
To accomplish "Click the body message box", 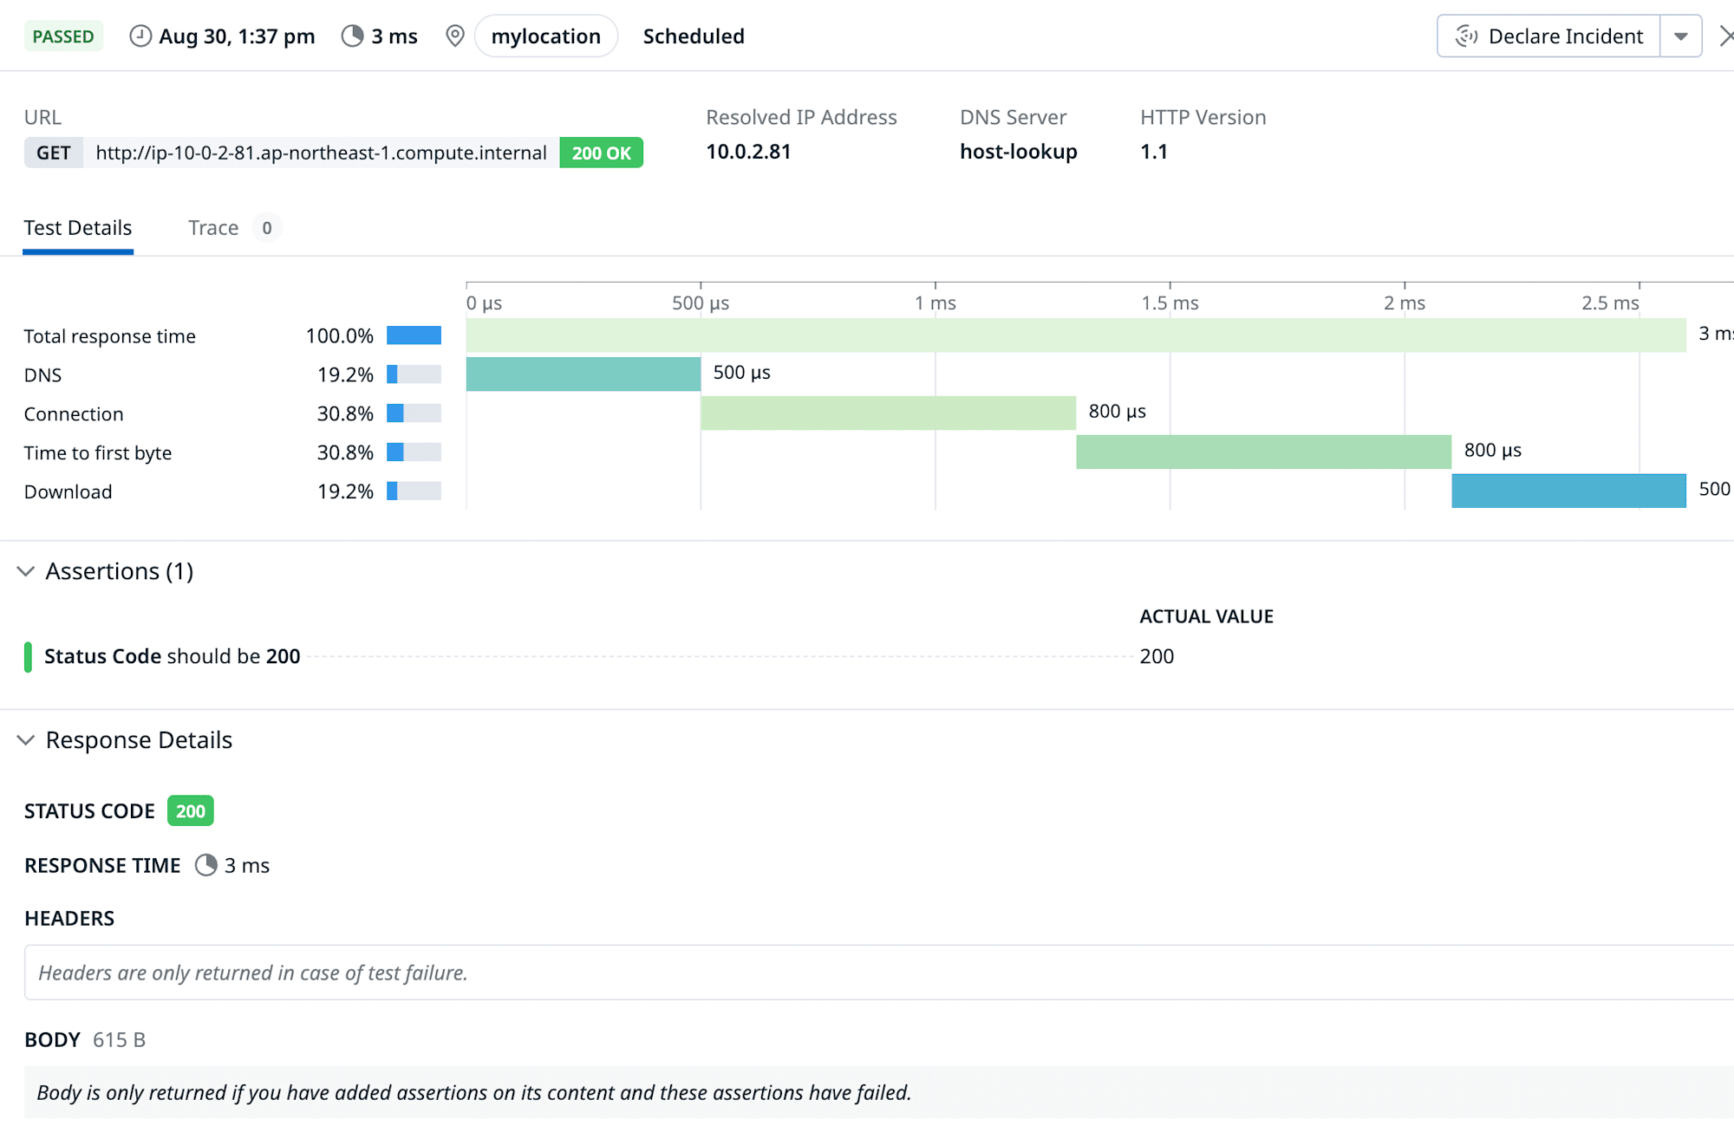I will pos(879,1092).
